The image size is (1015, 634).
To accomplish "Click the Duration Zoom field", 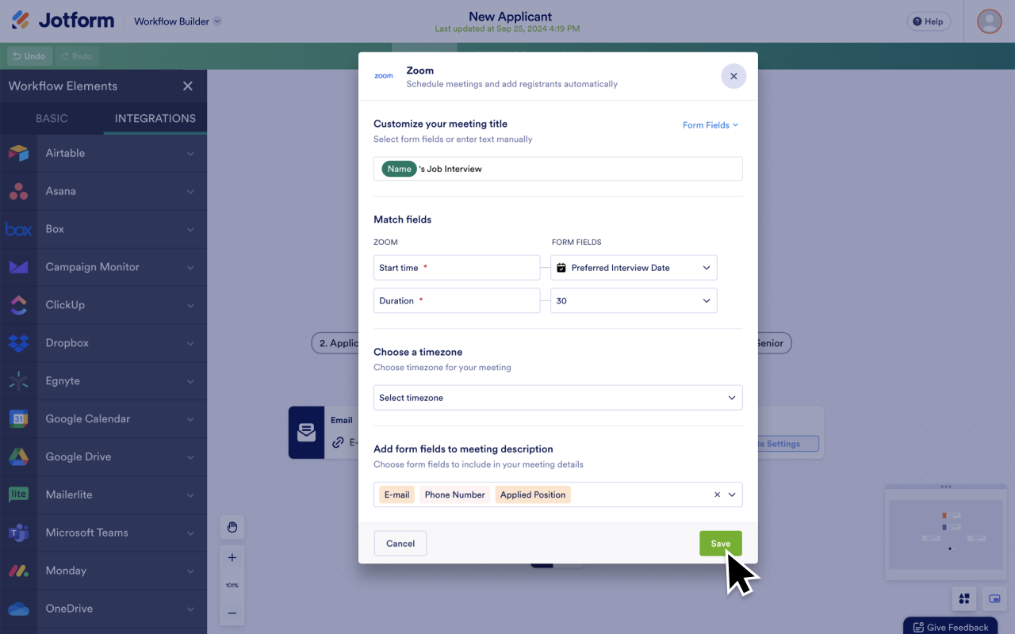I will pos(457,301).
